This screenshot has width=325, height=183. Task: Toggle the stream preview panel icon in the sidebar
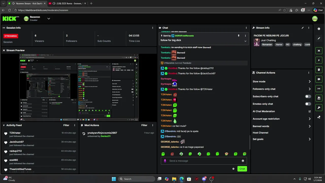tap(319, 51)
